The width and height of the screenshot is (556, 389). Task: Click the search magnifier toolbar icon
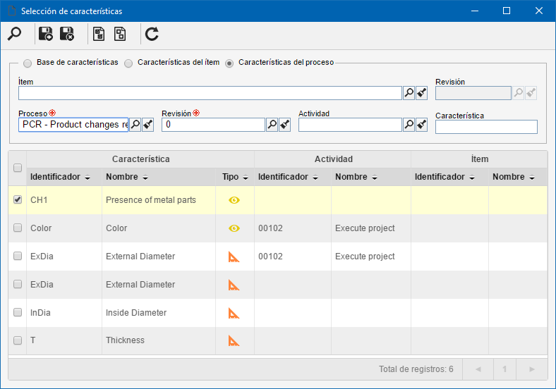[15, 34]
